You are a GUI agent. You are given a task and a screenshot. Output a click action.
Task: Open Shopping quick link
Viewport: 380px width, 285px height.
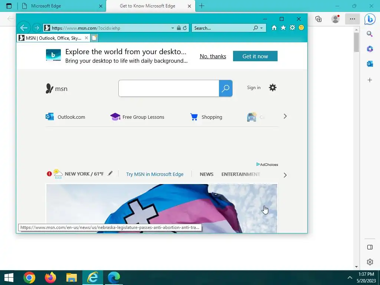[206, 117]
